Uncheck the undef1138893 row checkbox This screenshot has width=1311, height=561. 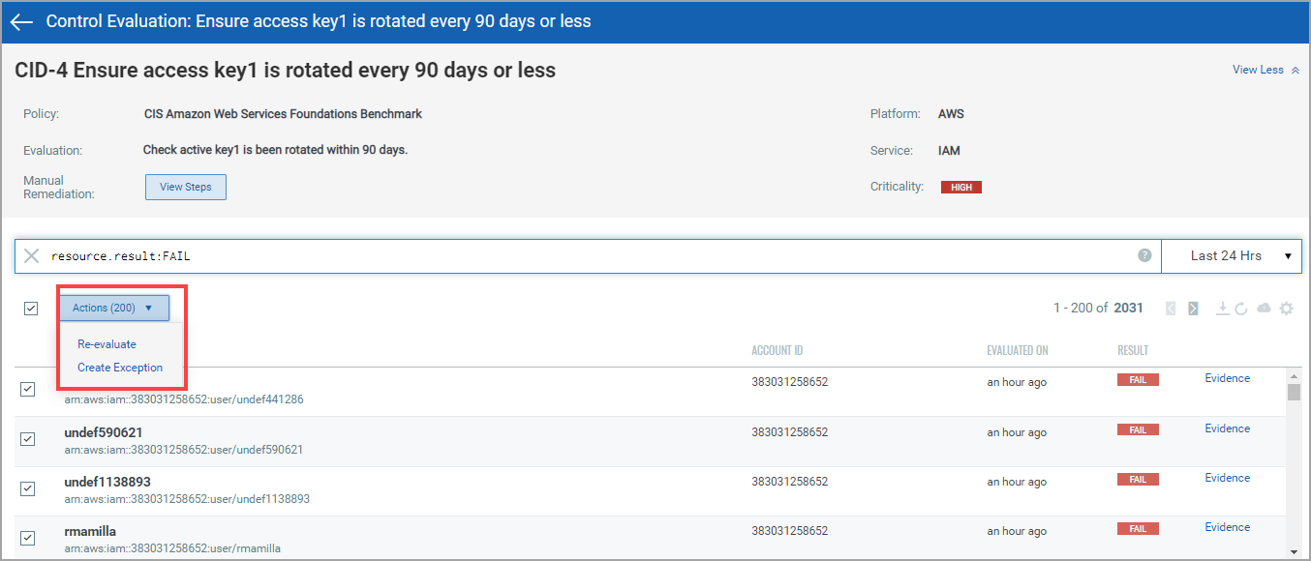(x=28, y=488)
